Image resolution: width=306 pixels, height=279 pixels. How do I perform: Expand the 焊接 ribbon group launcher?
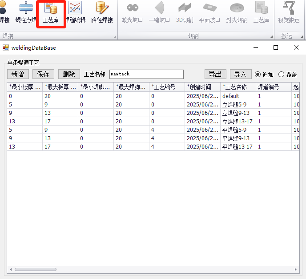pyautogui.click(x=115, y=36)
